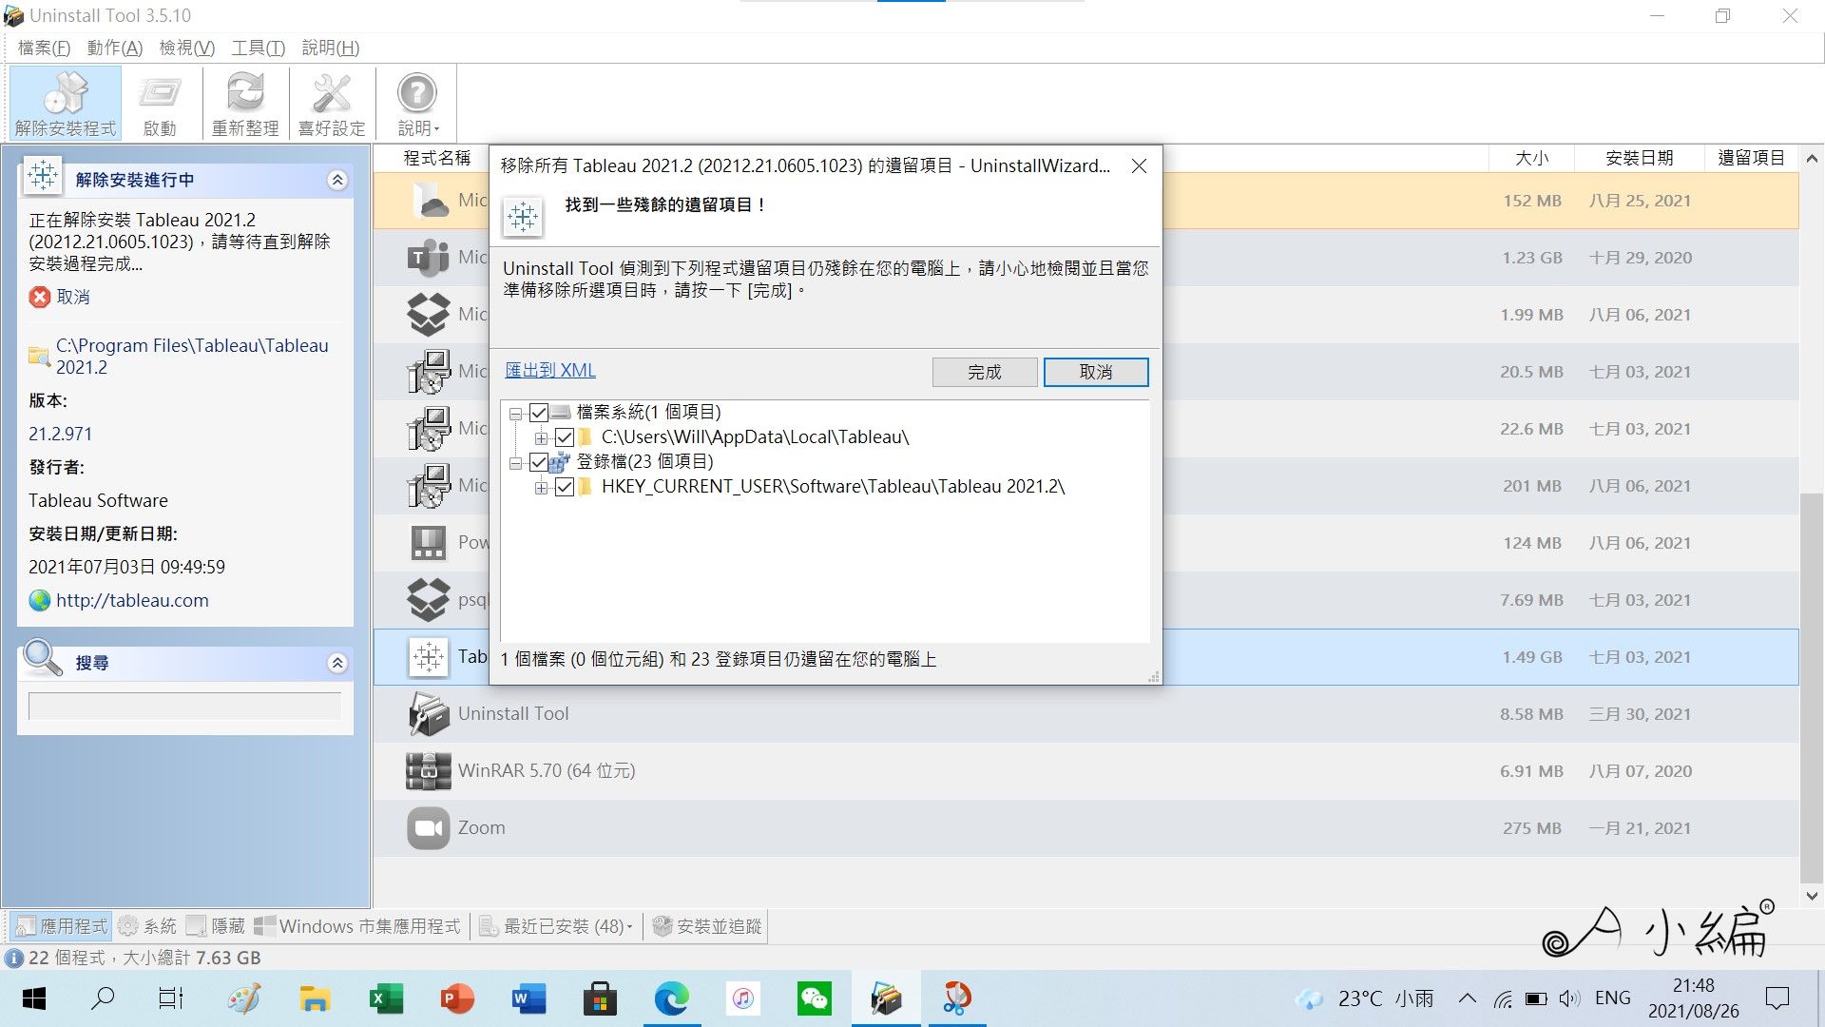Open the notification center icon

[x=1777, y=998]
